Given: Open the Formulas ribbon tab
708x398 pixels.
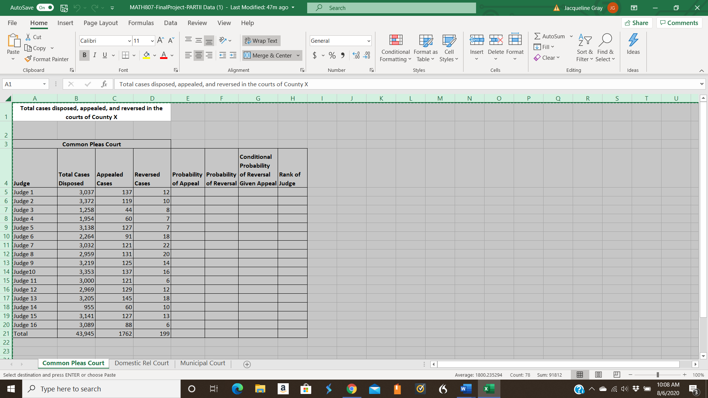Looking at the screenshot, I should point(141,23).
